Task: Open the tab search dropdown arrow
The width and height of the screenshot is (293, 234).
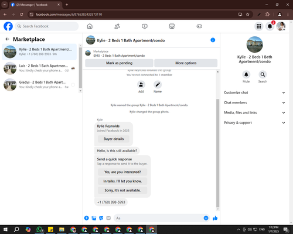Action: click(4, 5)
